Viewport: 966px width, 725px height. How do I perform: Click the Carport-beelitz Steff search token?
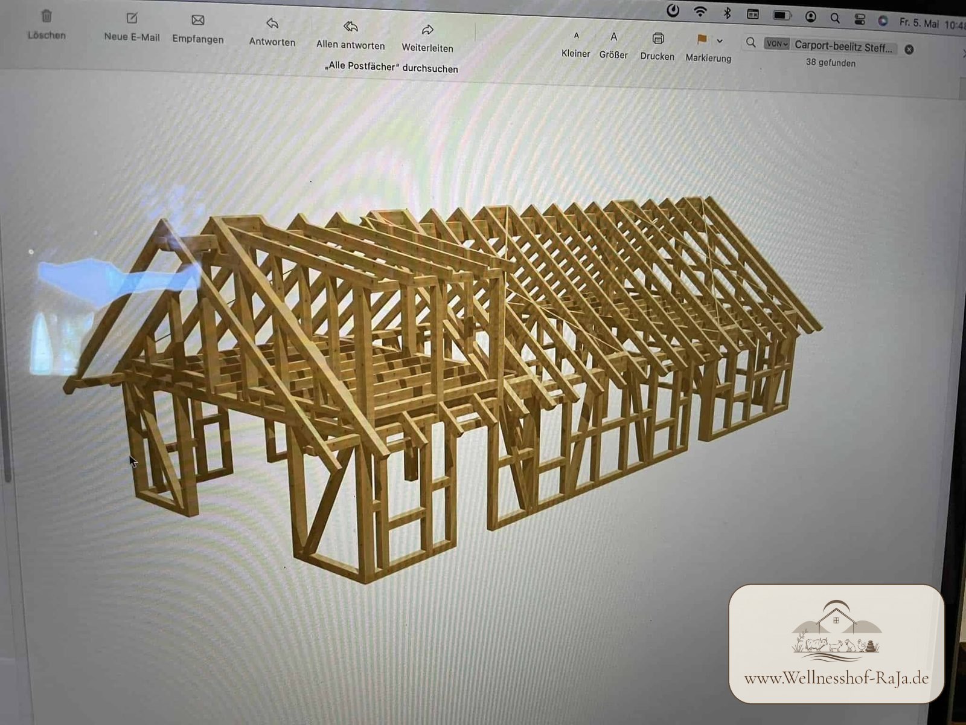(x=843, y=46)
